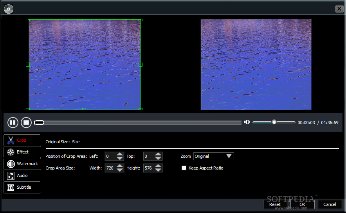Screen dimensions: 346x213
Task: Select the Zoom combo box showing Original
Action: (213, 156)
